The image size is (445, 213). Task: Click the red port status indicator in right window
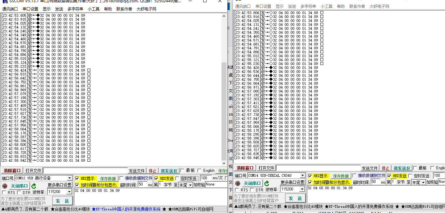[x=238, y=183]
